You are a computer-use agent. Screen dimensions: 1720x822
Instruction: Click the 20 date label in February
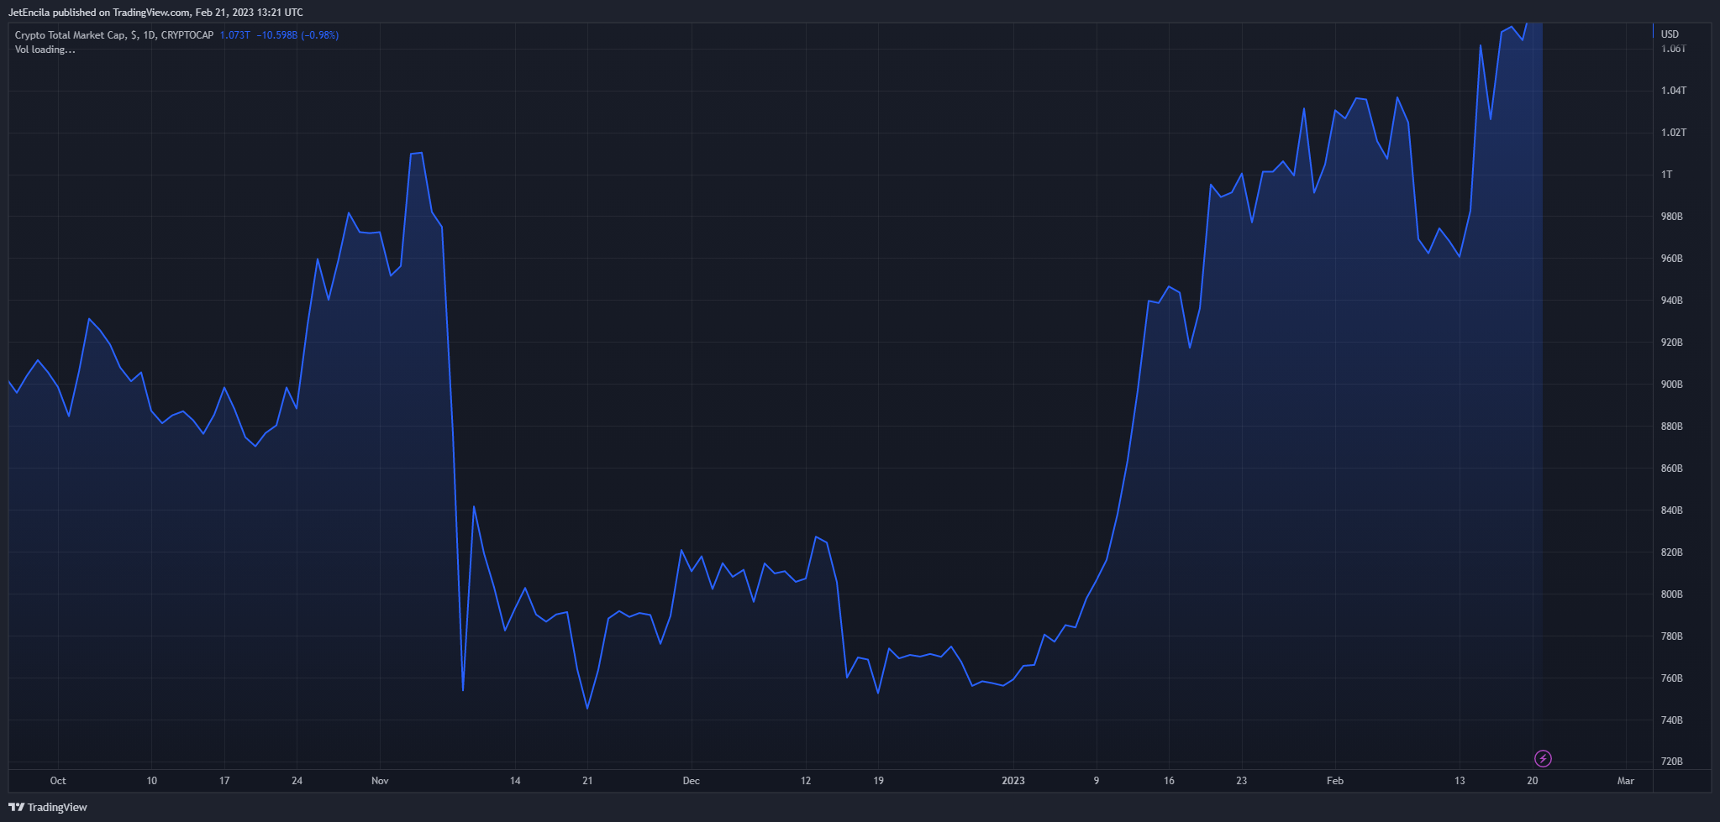click(1533, 781)
